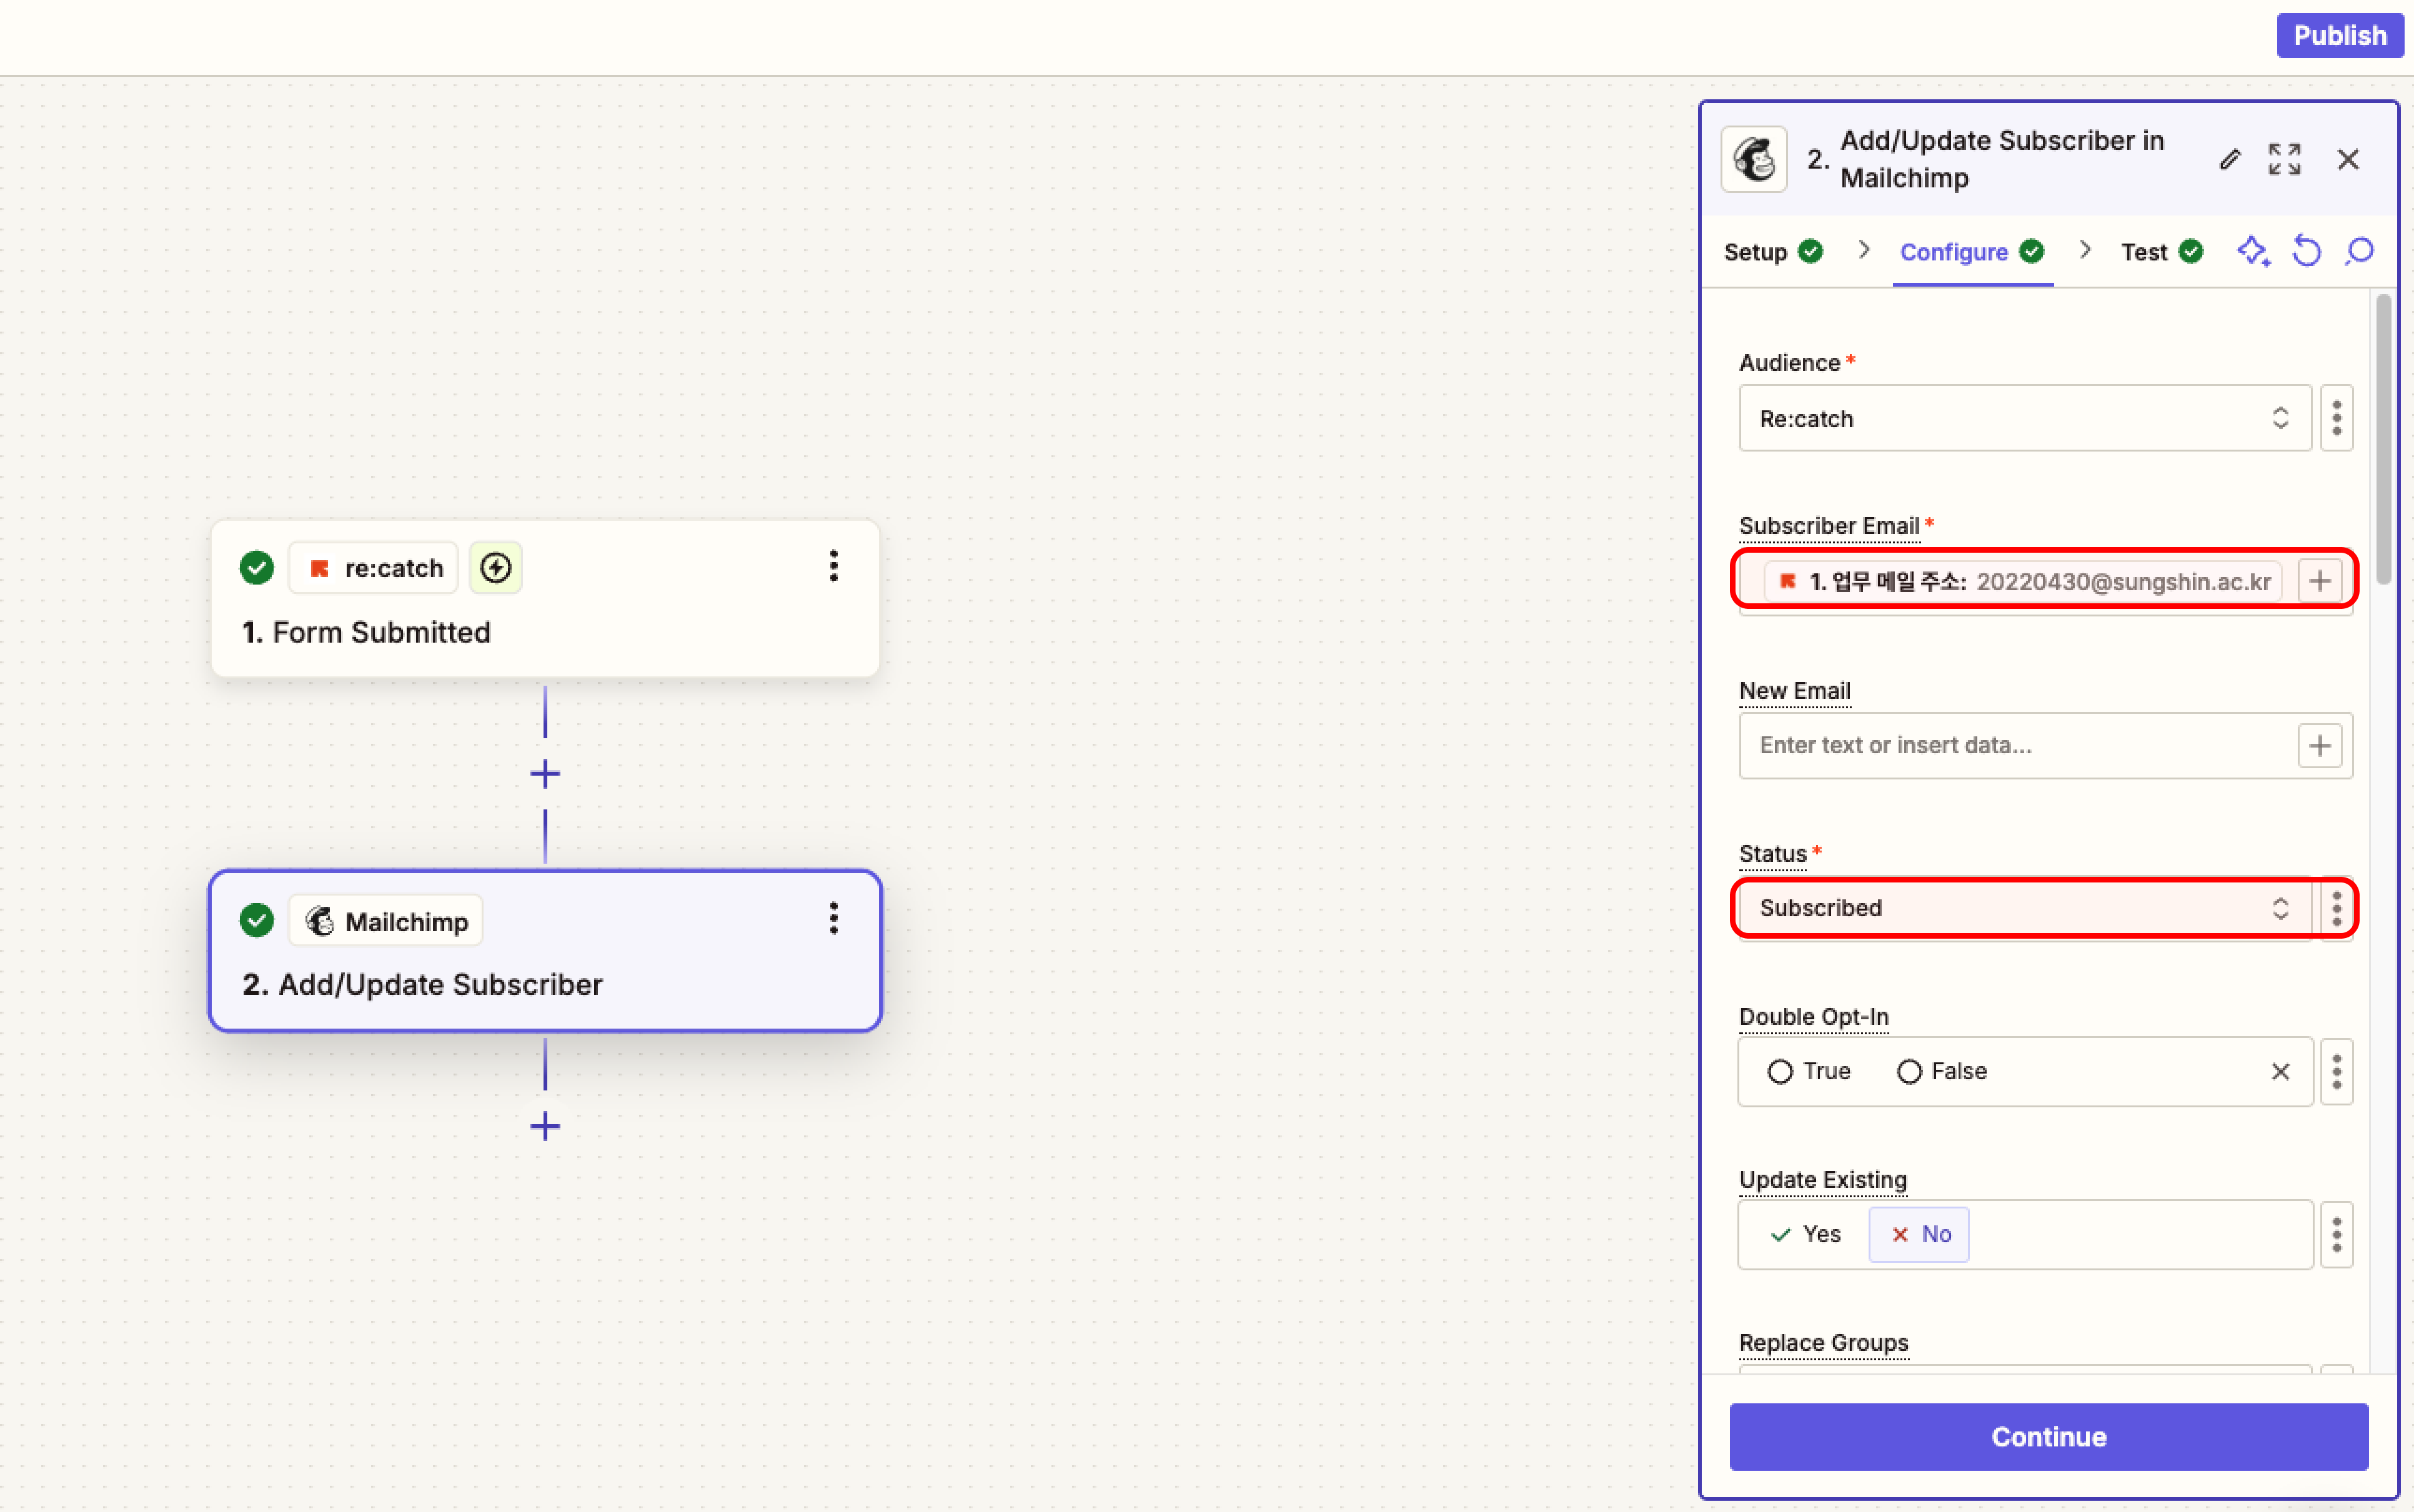Click the Subscriber Email field label
Viewport: 2414px width, 1512px height.
pyautogui.click(x=1829, y=525)
